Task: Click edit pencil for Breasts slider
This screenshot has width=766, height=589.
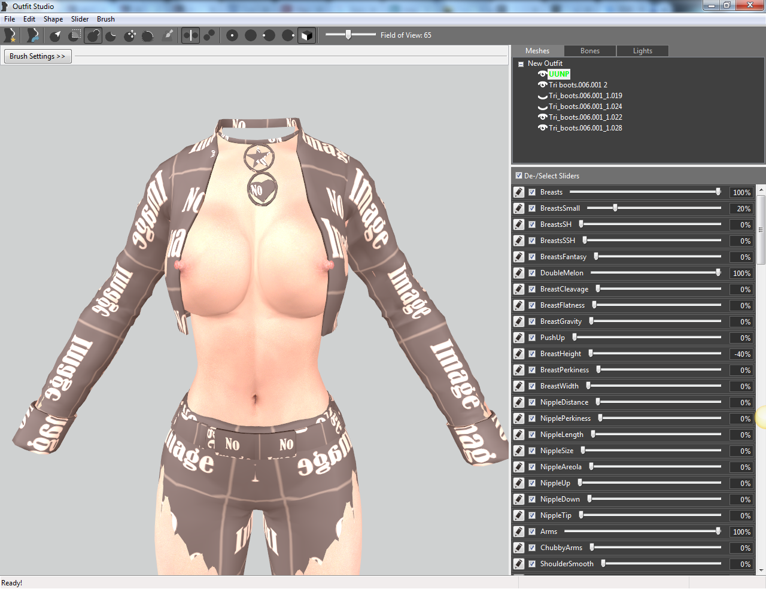Action: click(x=519, y=192)
